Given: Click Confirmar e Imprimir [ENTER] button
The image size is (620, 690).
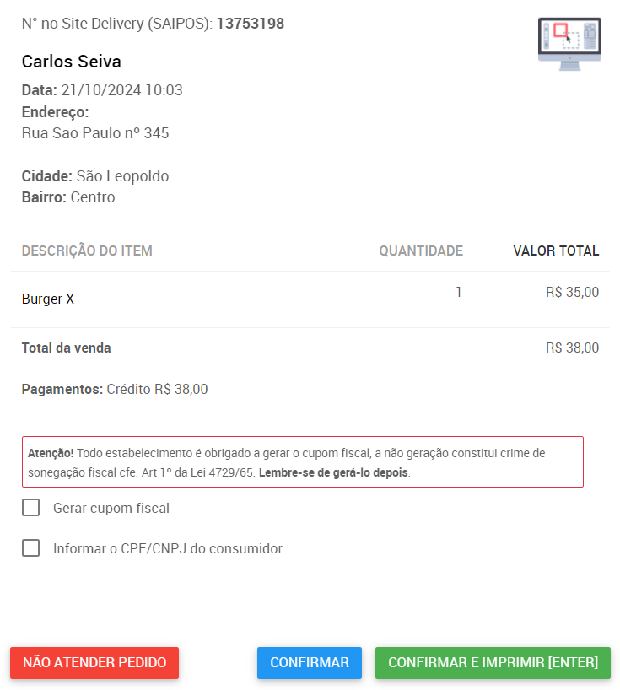Looking at the screenshot, I should pos(493,662).
